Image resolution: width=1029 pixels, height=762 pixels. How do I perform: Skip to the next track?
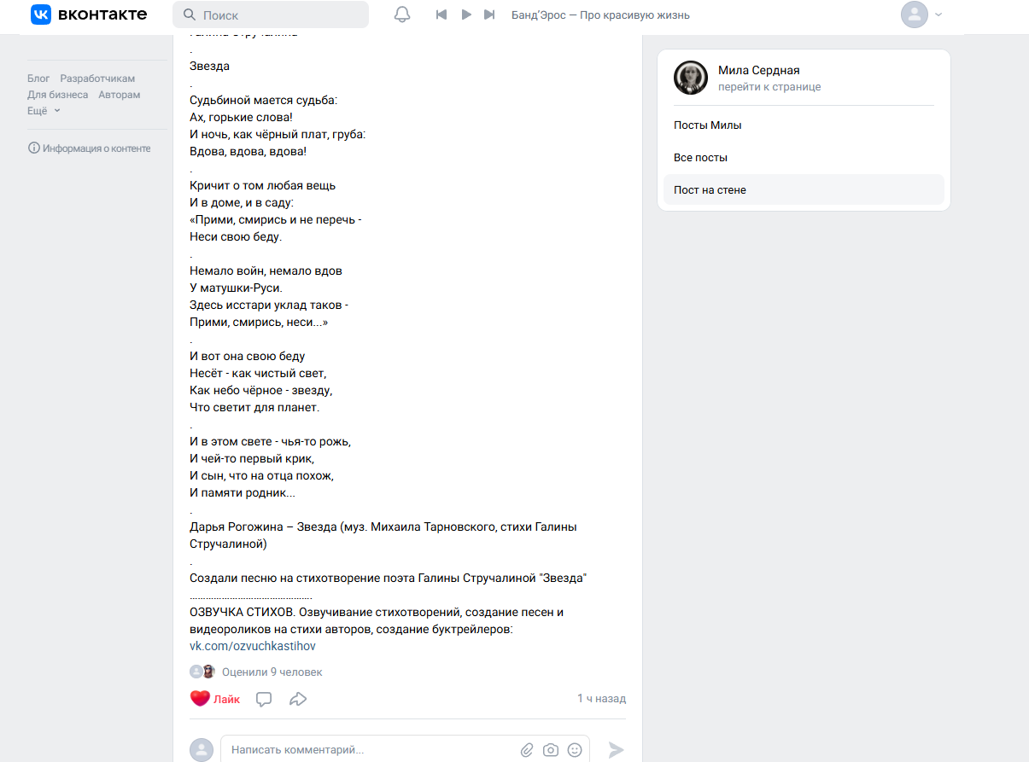click(x=489, y=15)
